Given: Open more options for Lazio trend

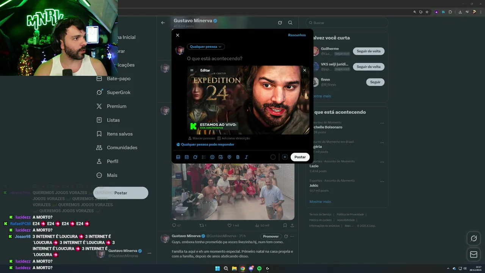Looking at the screenshot, I should [382, 162].
